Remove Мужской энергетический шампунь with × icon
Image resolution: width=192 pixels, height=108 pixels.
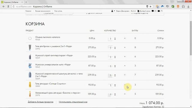(125, 75)
